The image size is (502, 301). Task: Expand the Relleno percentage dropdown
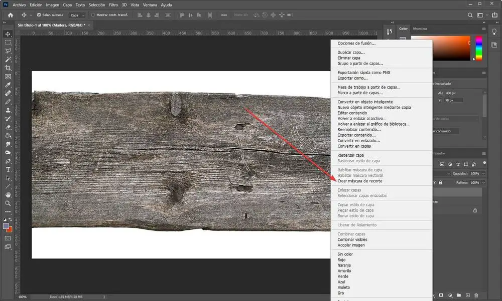(x=483, y=183)
